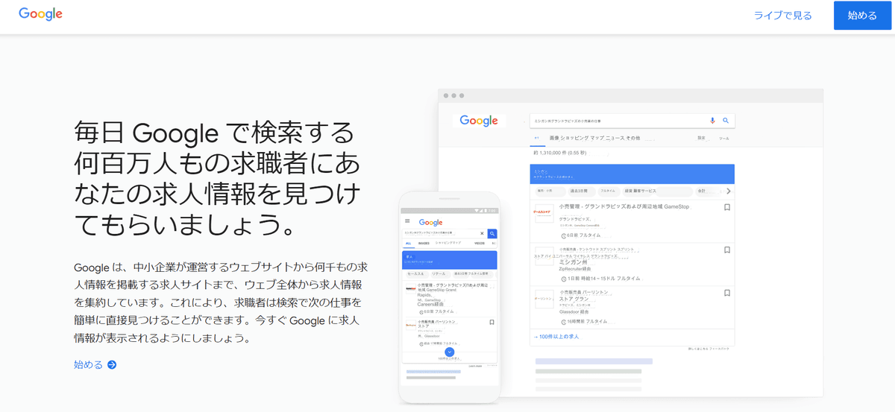Image resolution: width=895 pixels, height=412 pixels.
Task: Bookmark the GameStop 小売管理 job listing
Action: tap(727, 208)
